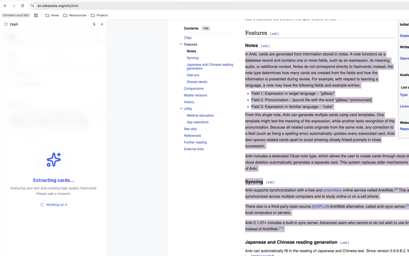Image resolution: width=409 pixels, height=256 pixels.
Task: Close the Zeph side panel
Action: pos(102,24)
